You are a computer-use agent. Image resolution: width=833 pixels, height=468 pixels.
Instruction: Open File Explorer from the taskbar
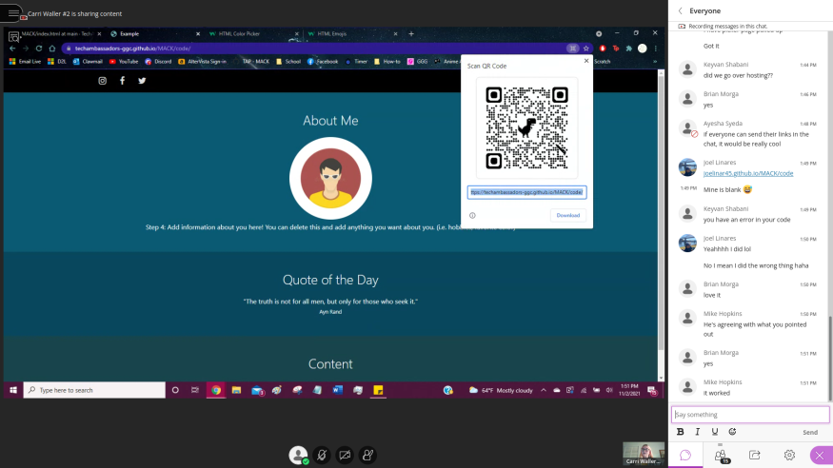click(236, 390)
